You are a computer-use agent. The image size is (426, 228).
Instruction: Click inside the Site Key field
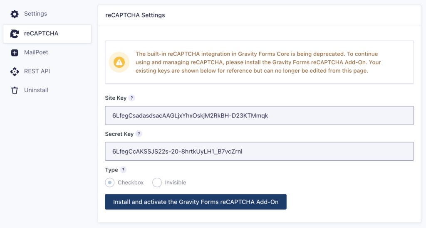coord(259,115)
